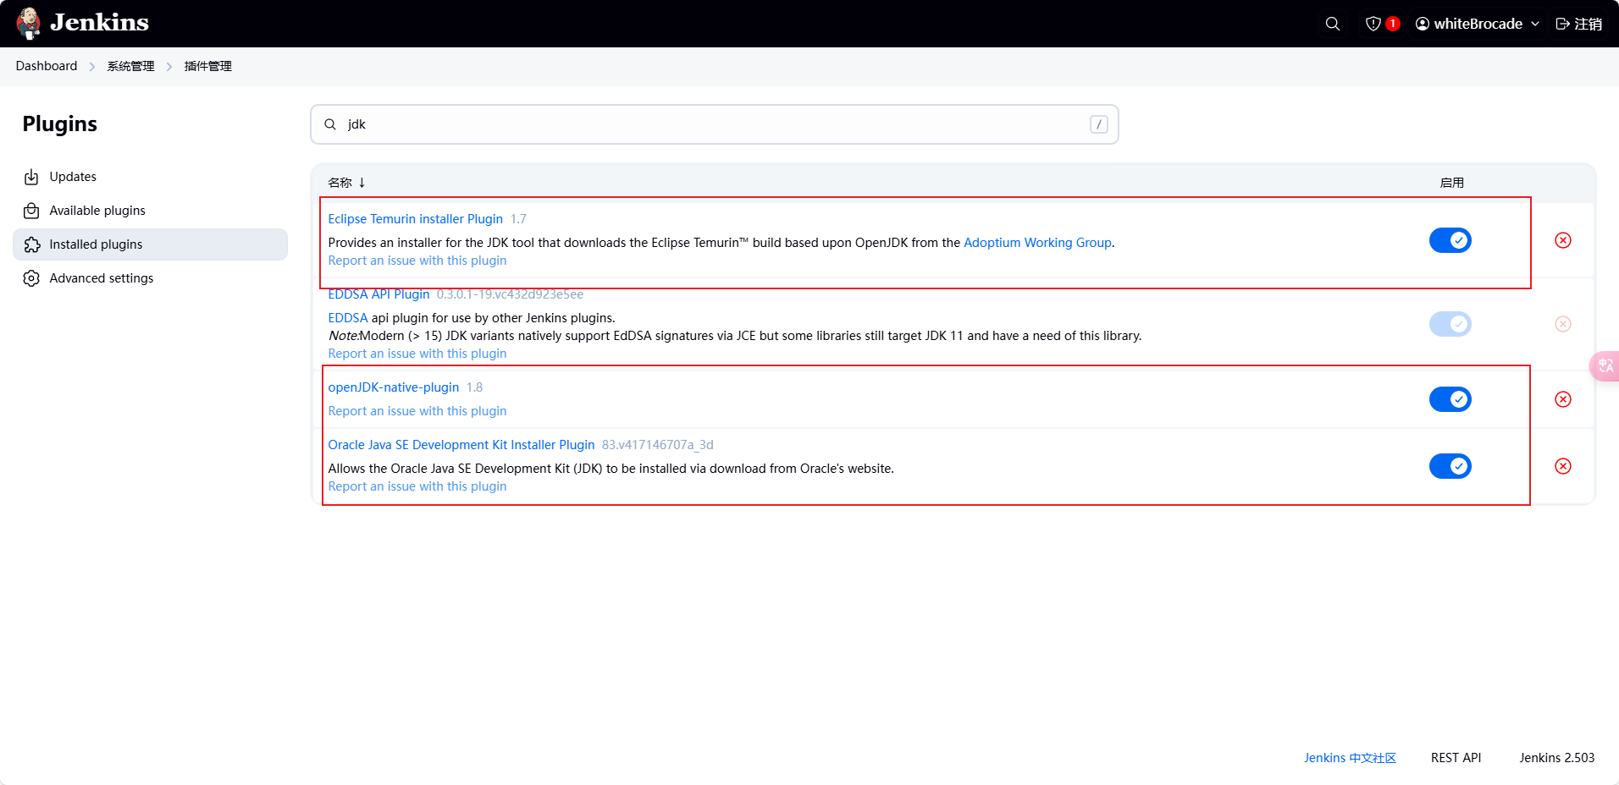Focus the plugin search field containing jdk
This screenshot has height=785, width=1619.
715,124
